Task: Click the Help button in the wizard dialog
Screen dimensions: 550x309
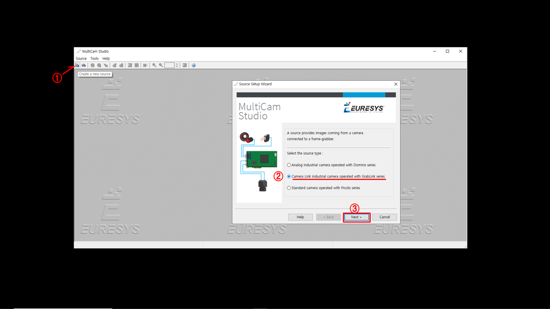Action: coord(300,217)
